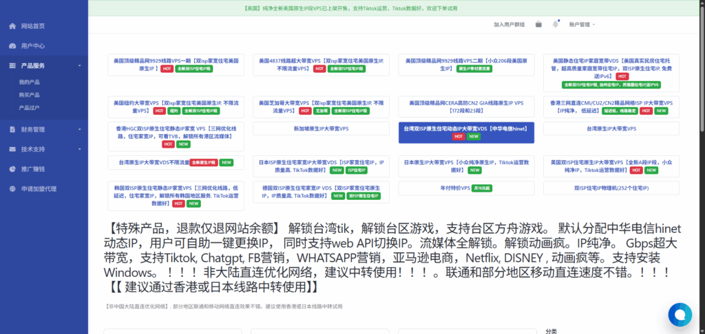Click the envelope icon beside 技术支持
The height and width of the screenshot is (334, 705).
coord(12,149)
